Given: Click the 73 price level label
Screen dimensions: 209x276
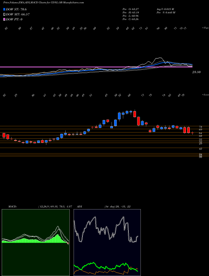Looking at the screenshot, I should tap(200, 127).
